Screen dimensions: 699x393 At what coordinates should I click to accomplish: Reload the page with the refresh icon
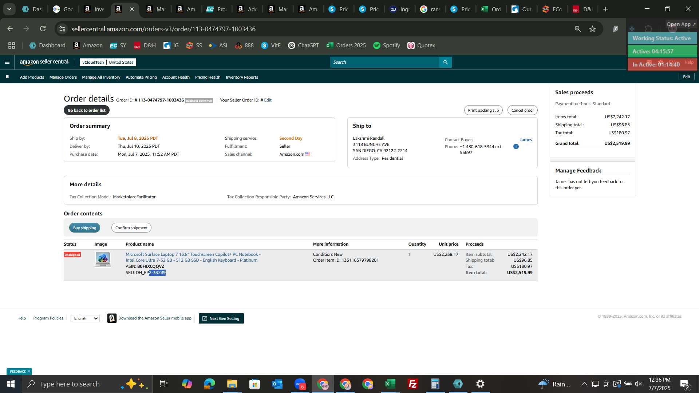point(43,29)
